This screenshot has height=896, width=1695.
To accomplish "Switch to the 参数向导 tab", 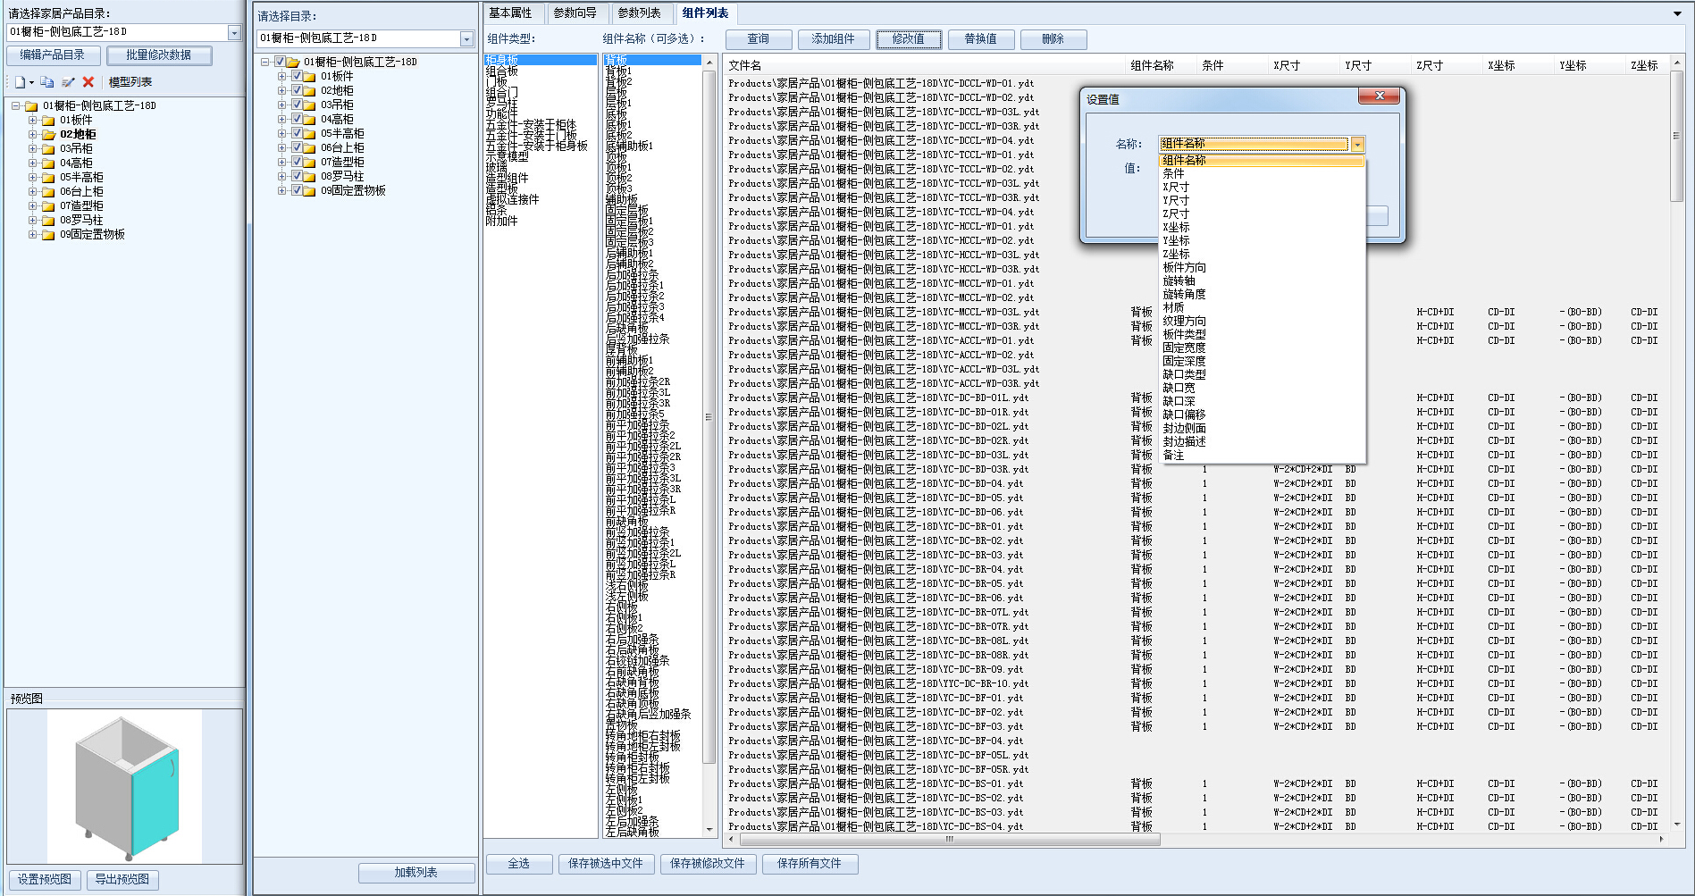I will (x=575, y=13).
